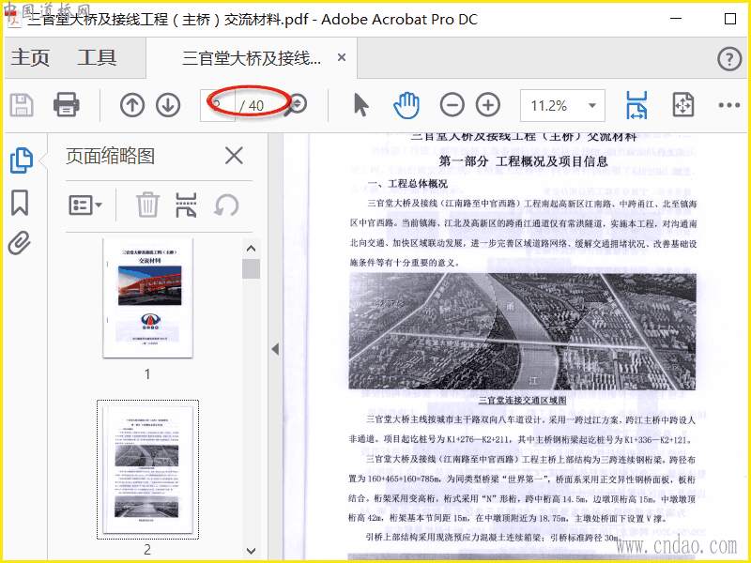751x563 pixels.
Task: Select page 2 thumbnail
Action: tap(147, 469)
